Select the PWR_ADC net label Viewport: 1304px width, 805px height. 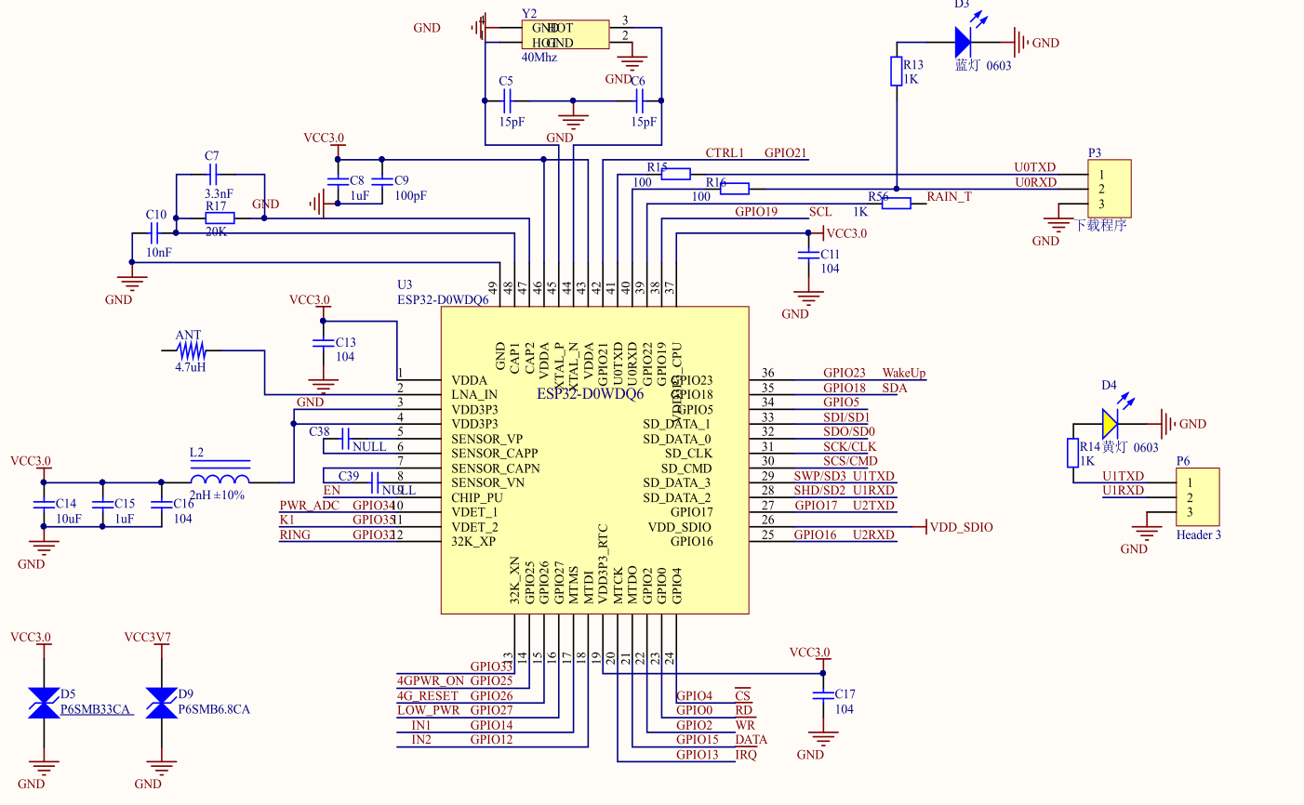[x=310, y=506]
